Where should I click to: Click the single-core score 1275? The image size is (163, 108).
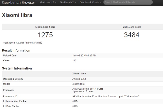[45, 35]
